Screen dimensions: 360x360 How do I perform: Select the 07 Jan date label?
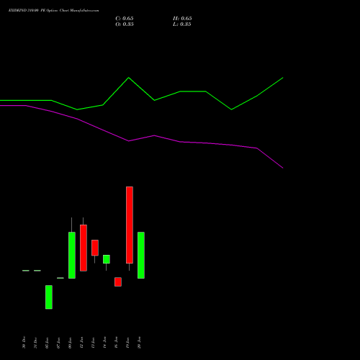58,342
